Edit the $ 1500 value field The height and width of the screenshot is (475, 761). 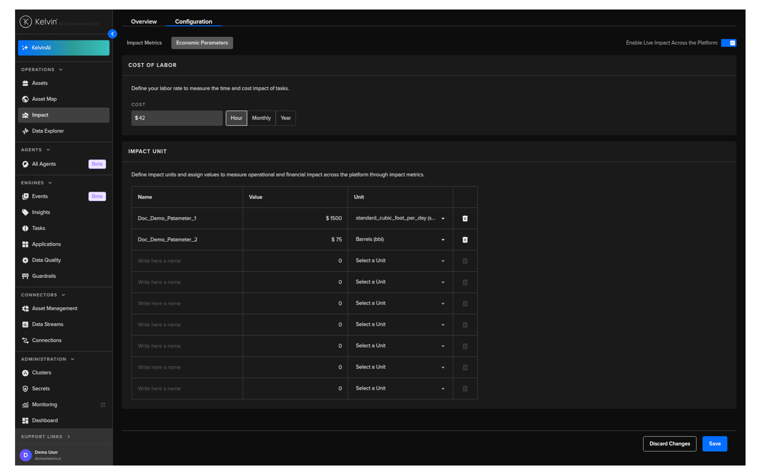point(295,218)
